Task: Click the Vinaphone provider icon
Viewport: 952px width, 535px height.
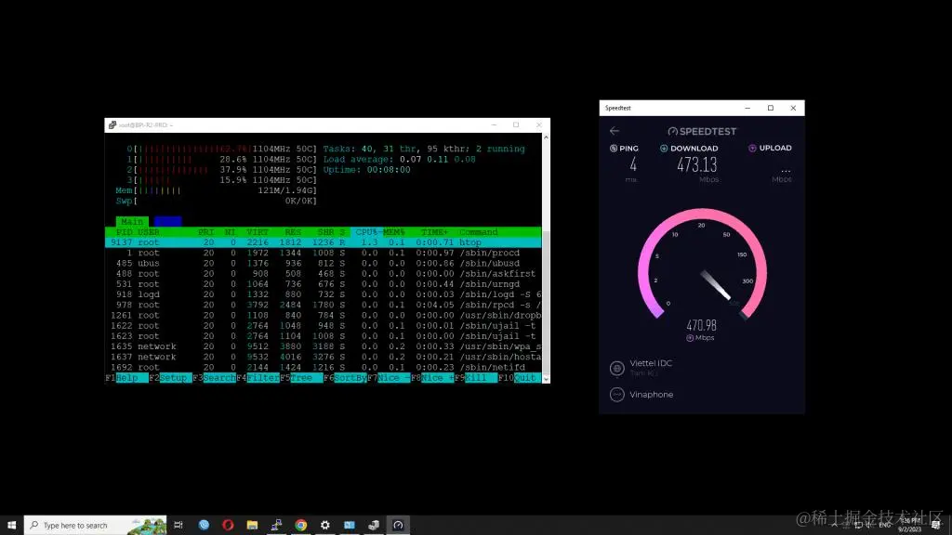Action: 617,394
